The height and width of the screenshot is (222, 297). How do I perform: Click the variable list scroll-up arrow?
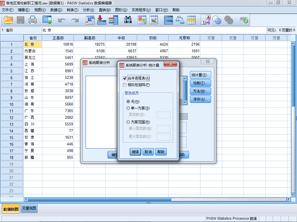click(x=185, y=78)
